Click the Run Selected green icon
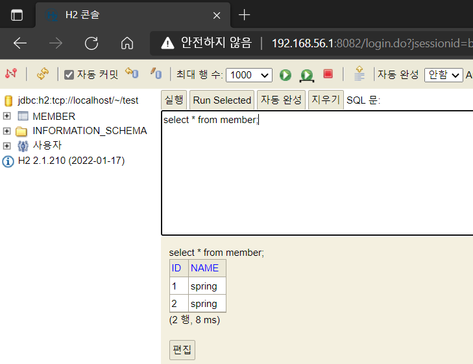 307,75
